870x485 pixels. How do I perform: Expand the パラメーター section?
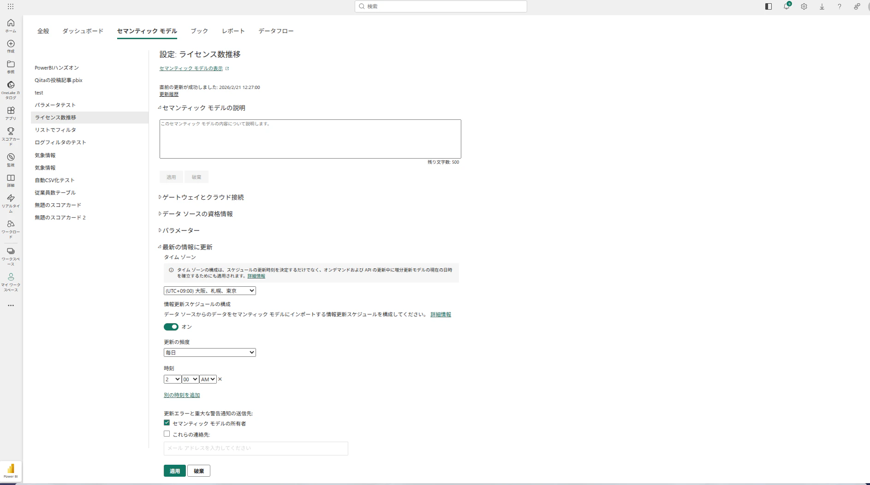click(x=179, y=231)
